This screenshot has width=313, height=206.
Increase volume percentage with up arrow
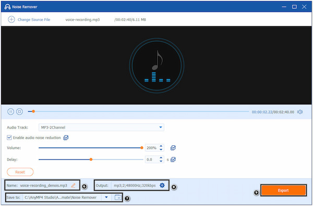[x=161, y=146]
